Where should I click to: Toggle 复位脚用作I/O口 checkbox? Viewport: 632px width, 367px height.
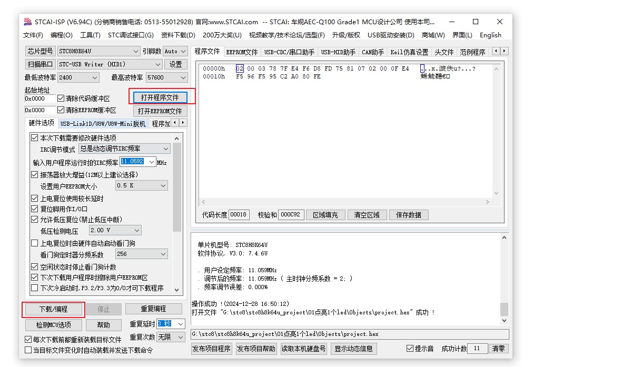coord(35,209)
